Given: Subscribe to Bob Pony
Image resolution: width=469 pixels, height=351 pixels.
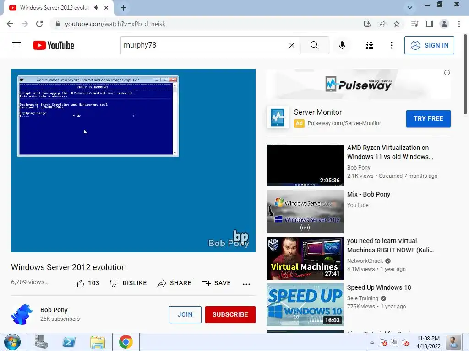Looking at the screenshot, I should coord(230,314).
